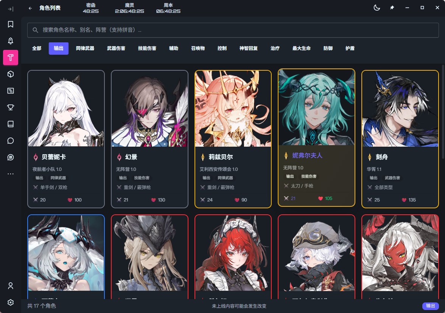Select the 同律武器 filter tab
The height and width of the screenshot is (313, 445).
pyautogui.click(x=85, y=48)
